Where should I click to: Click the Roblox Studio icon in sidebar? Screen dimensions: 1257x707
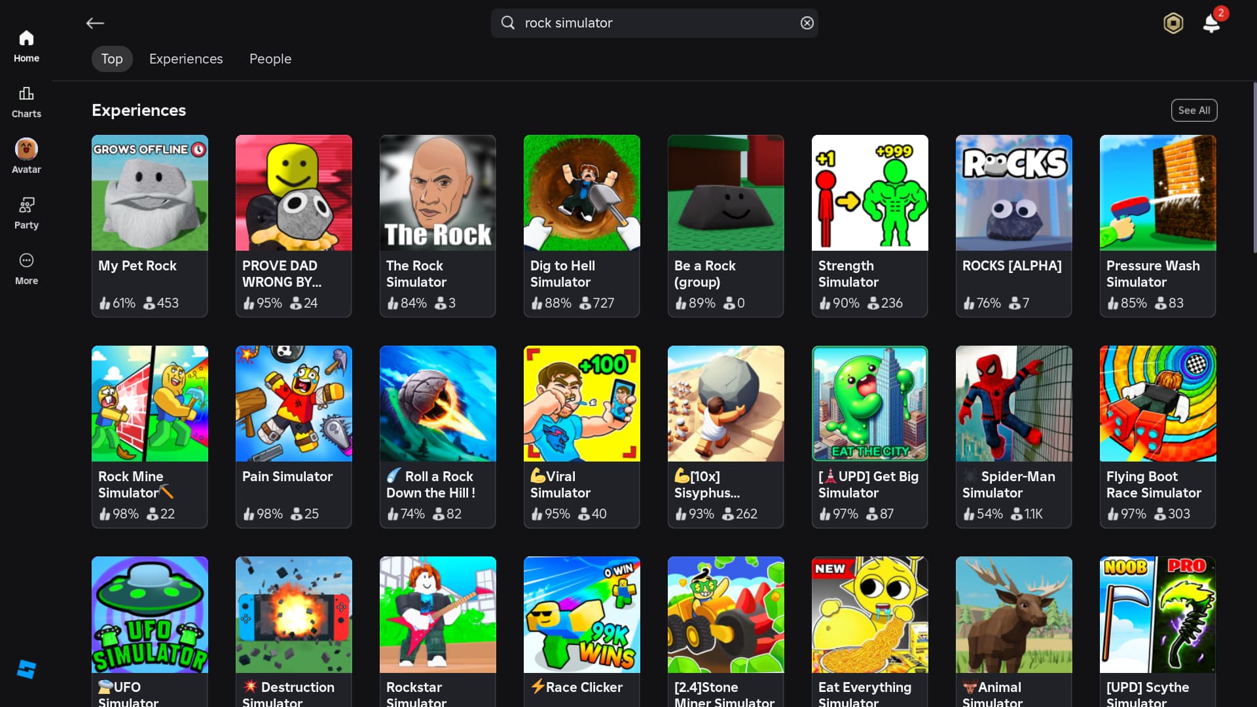click(26, 669)
